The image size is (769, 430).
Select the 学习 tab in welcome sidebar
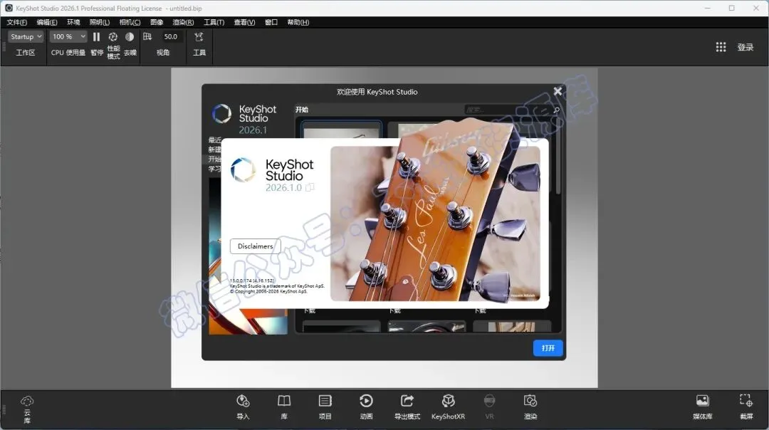(214, 169)
